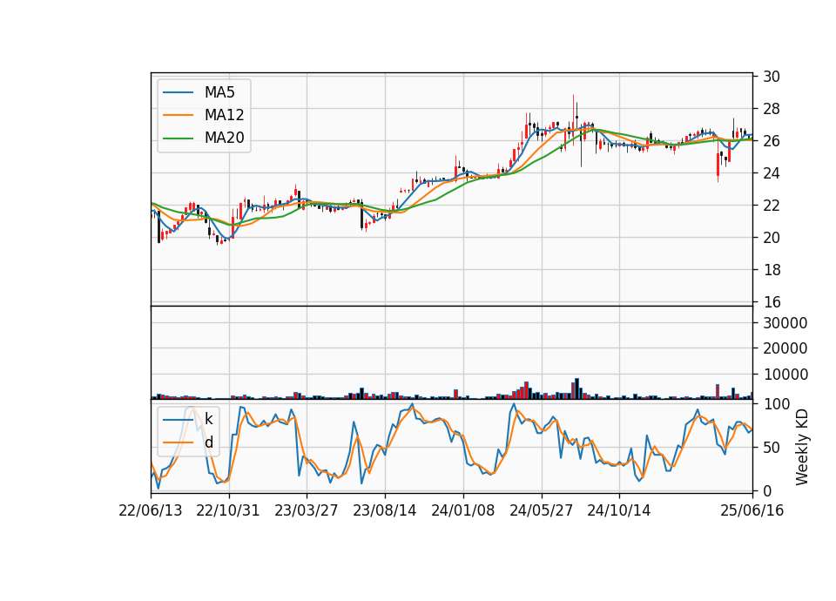
Task: Click the green MA20 legend line
Action: pyautogui.click(x=178, y=138)
